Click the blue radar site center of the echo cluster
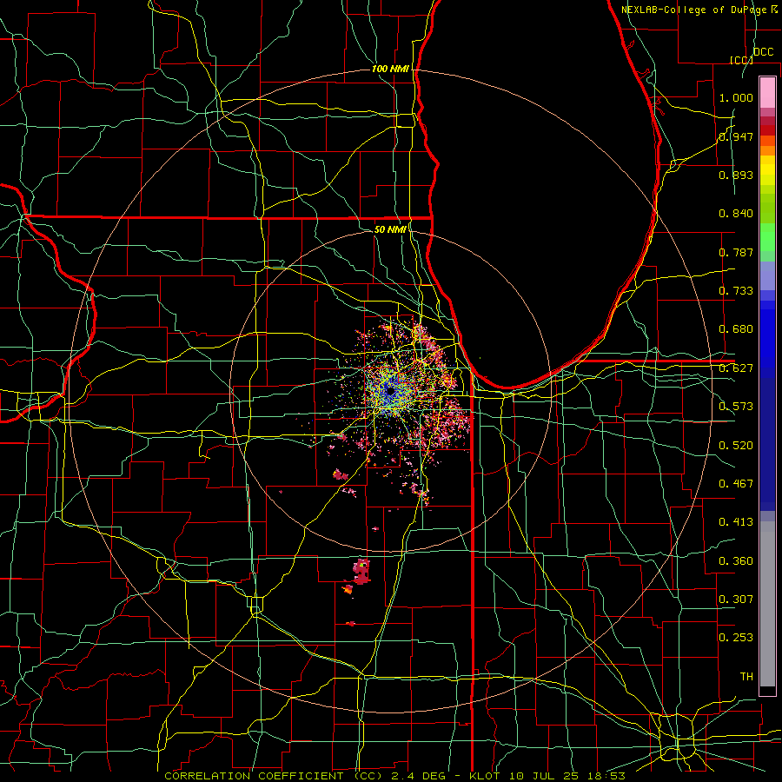 click(389, 393)
